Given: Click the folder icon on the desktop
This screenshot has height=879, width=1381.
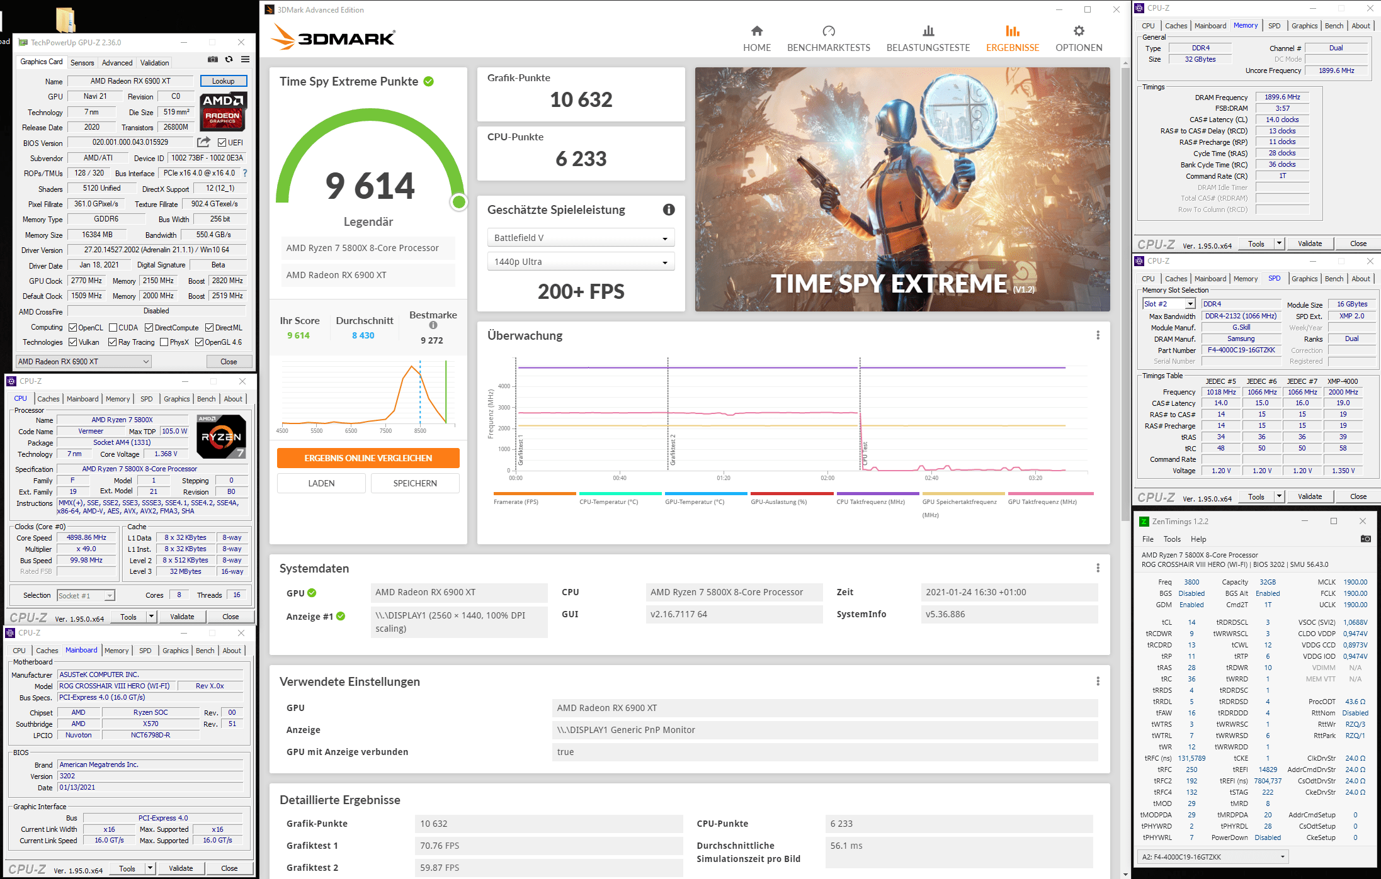Looking at the screenshot, I should [65, 20].
